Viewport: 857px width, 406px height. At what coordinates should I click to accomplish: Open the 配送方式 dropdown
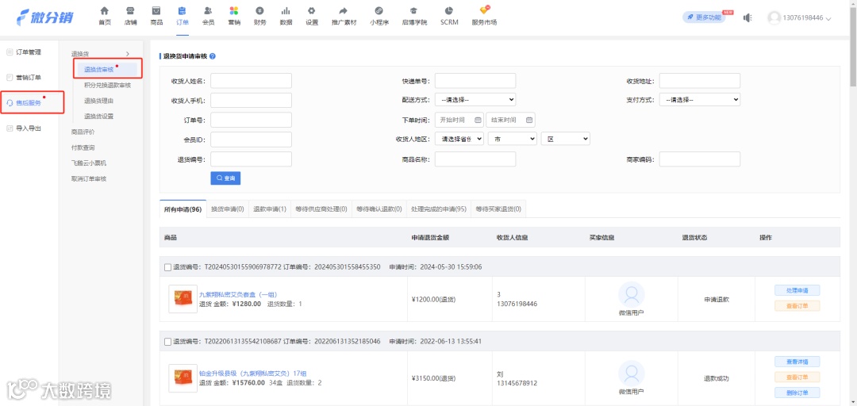[x=475, y=100]
